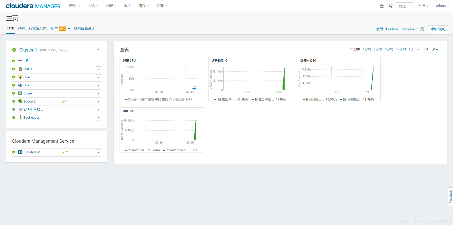Image resolution: width=453 pixels, height=225 pixels.
Task: Click YARN green health status icon
Action: coord(14,110)
